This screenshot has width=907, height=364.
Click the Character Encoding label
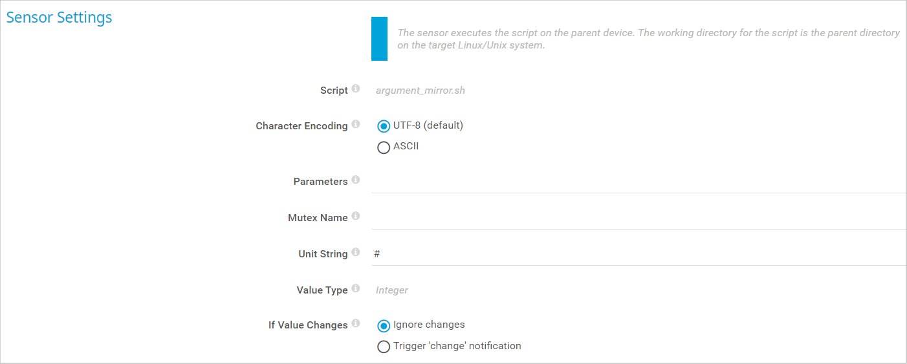301,126
